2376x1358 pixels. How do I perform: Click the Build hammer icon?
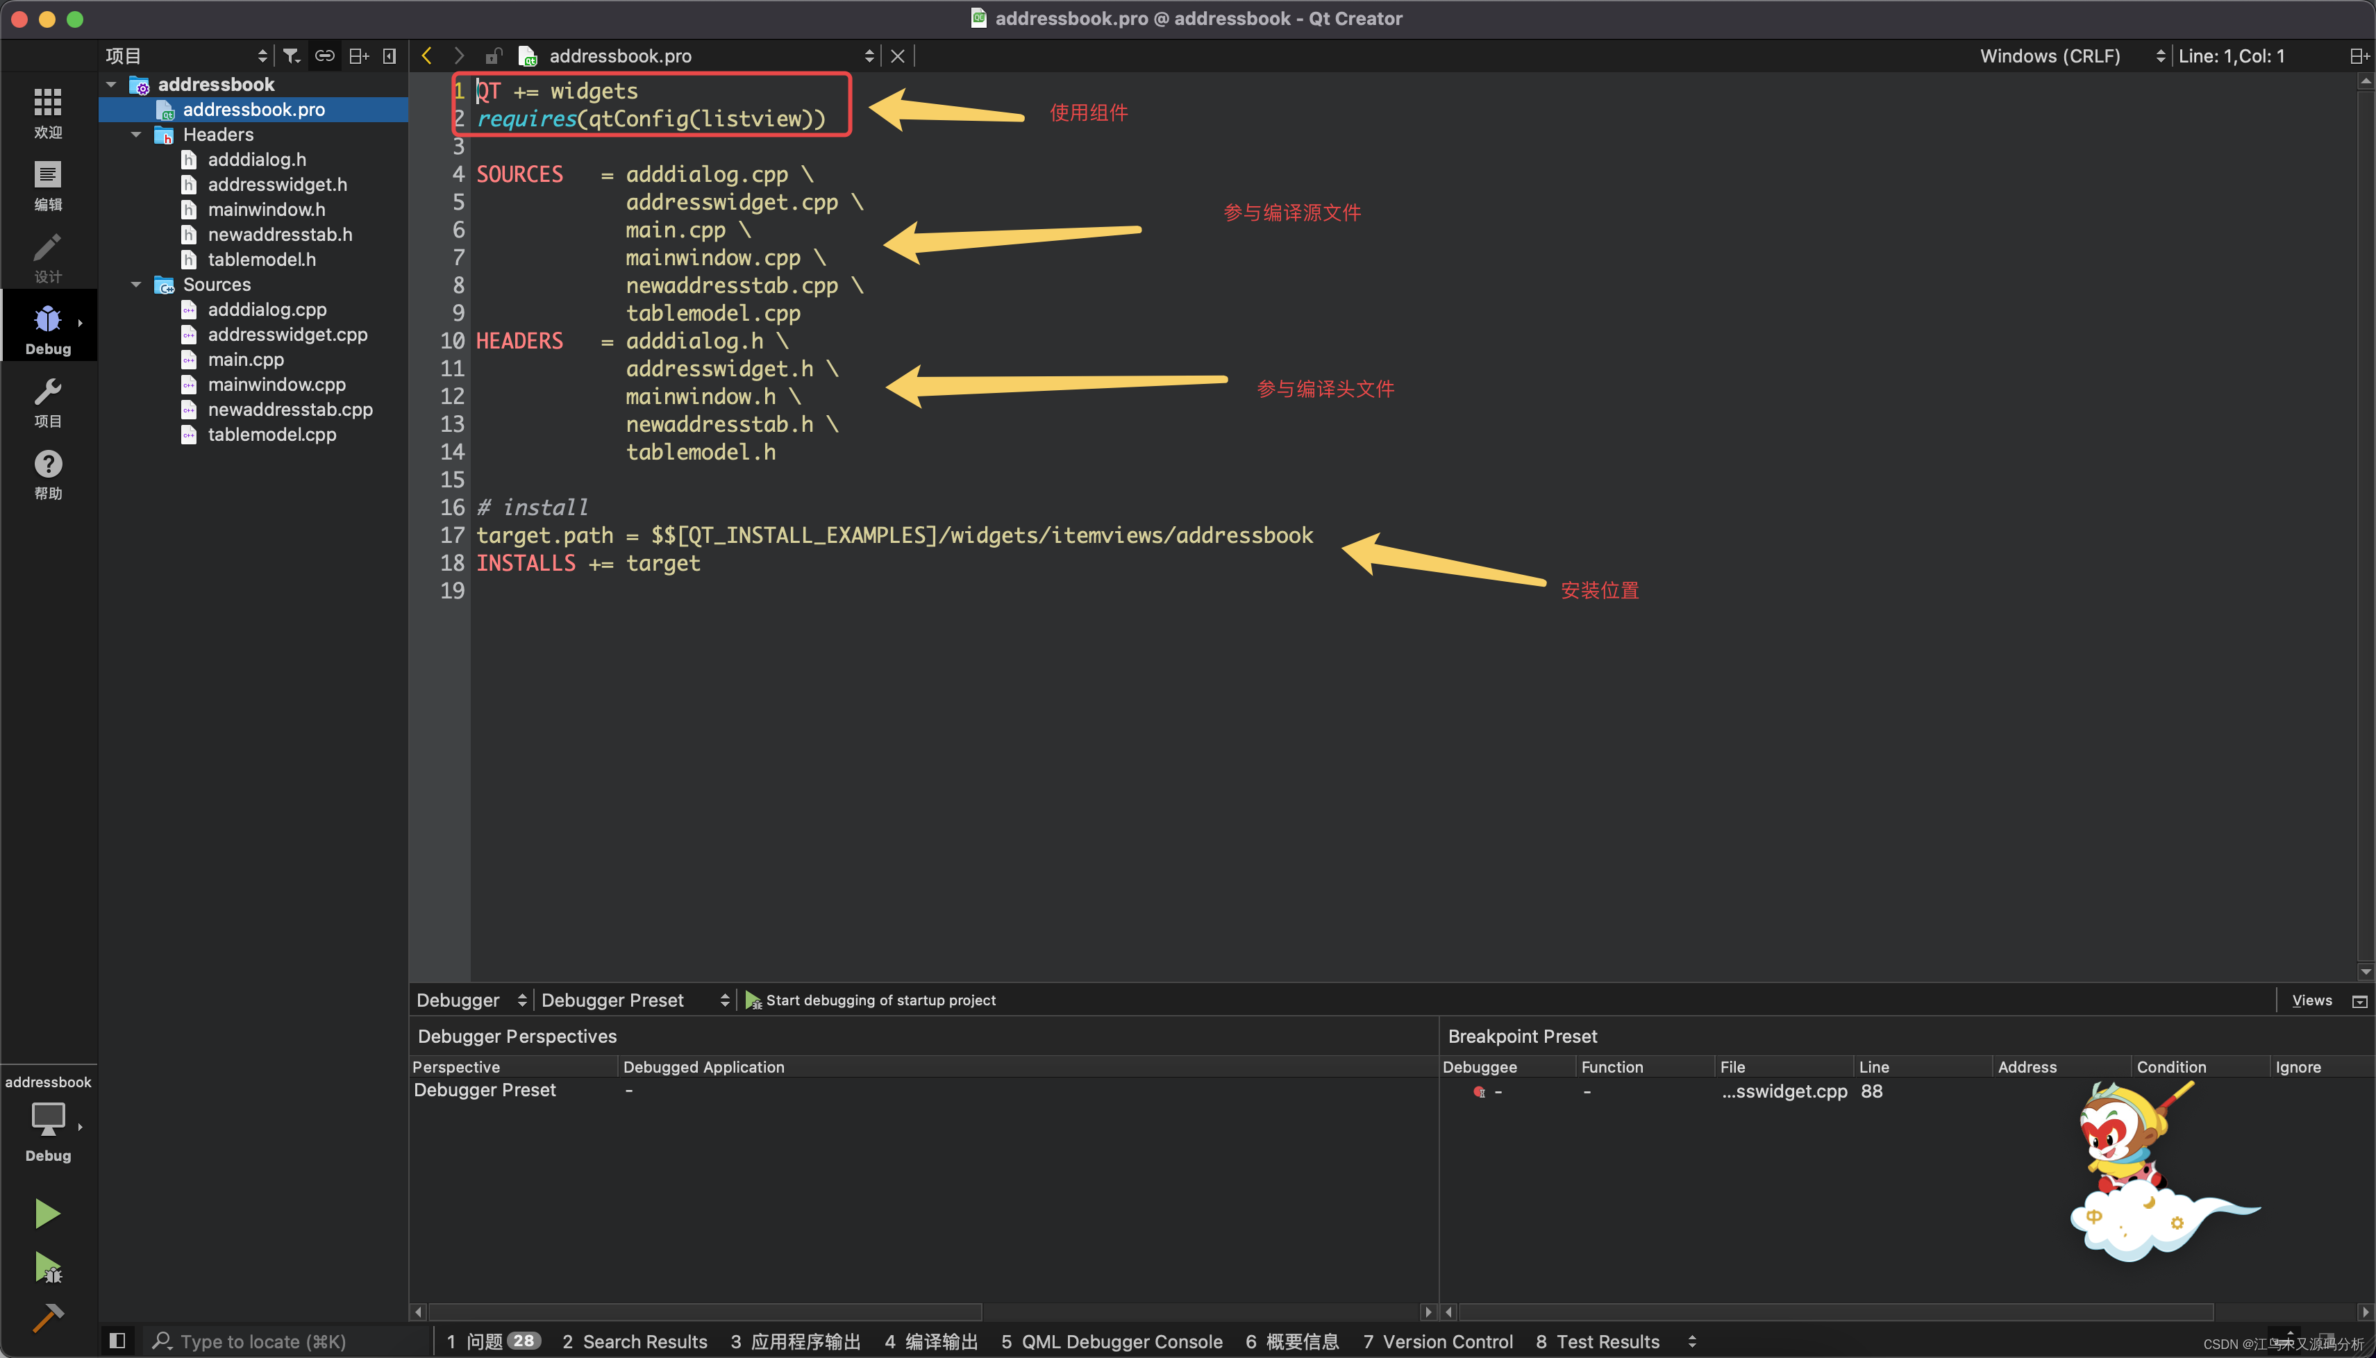(47, 1317)
